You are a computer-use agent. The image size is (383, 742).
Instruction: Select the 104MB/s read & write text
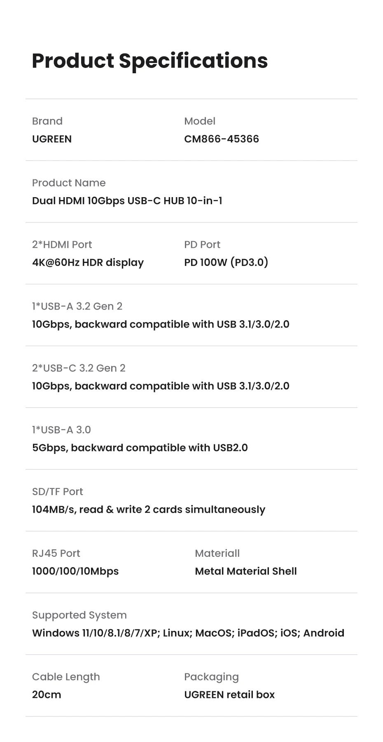[149, 509]
